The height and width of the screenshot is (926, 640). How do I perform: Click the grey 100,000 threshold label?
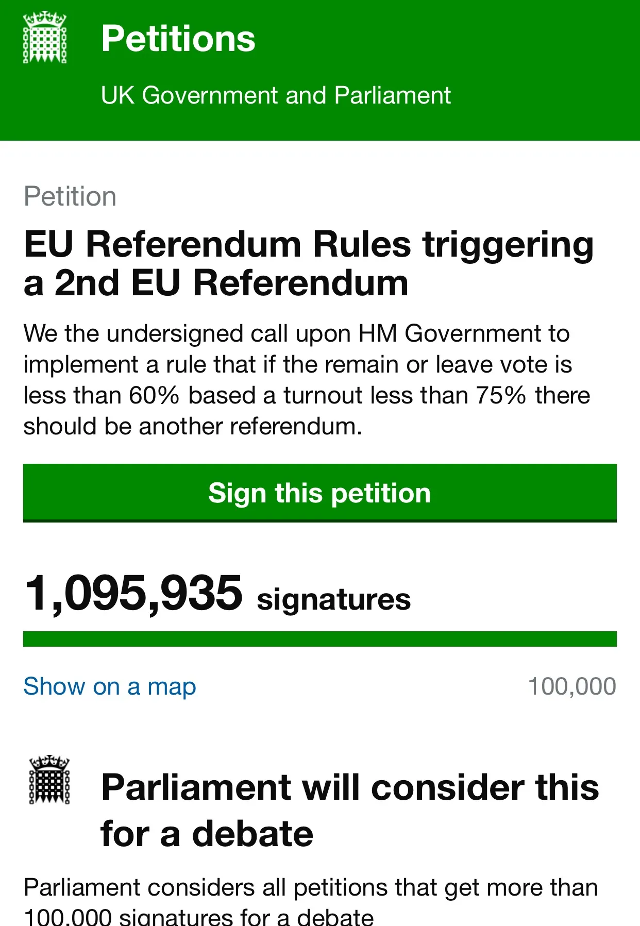point(572,686)
